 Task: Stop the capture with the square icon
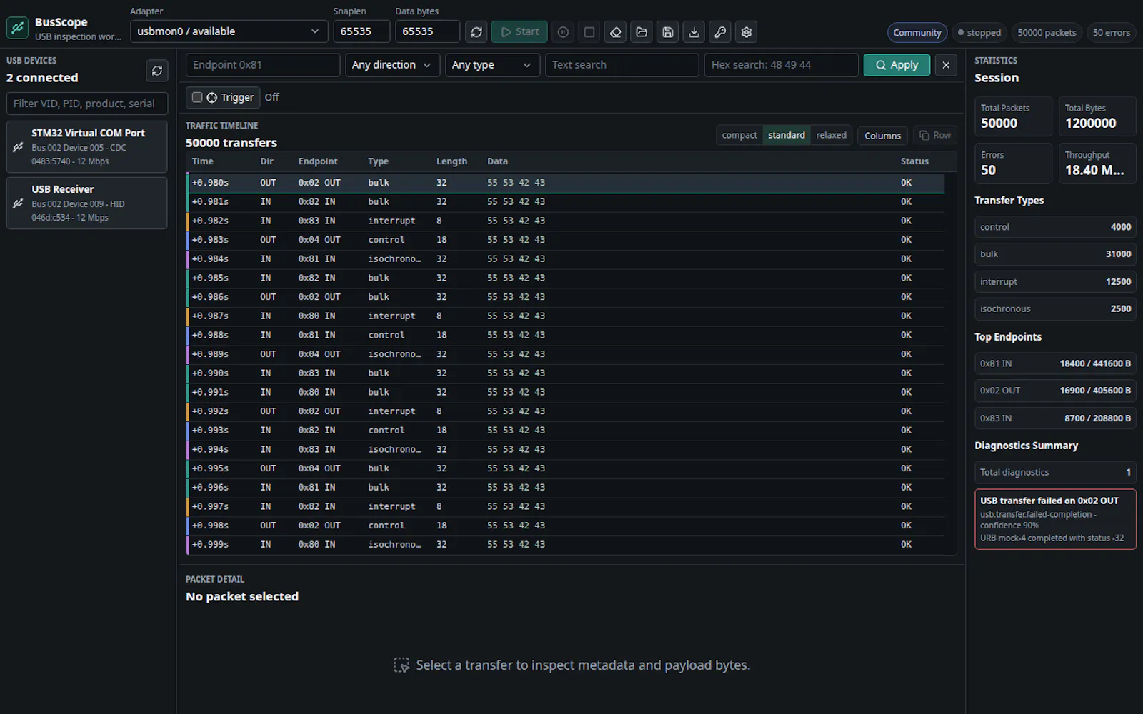[589, 31]
